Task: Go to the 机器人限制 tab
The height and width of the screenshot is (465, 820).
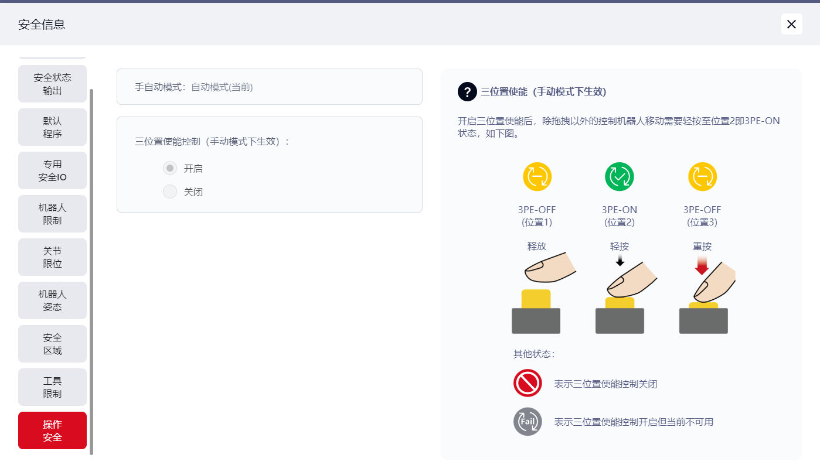Action: tap(52, 214)
